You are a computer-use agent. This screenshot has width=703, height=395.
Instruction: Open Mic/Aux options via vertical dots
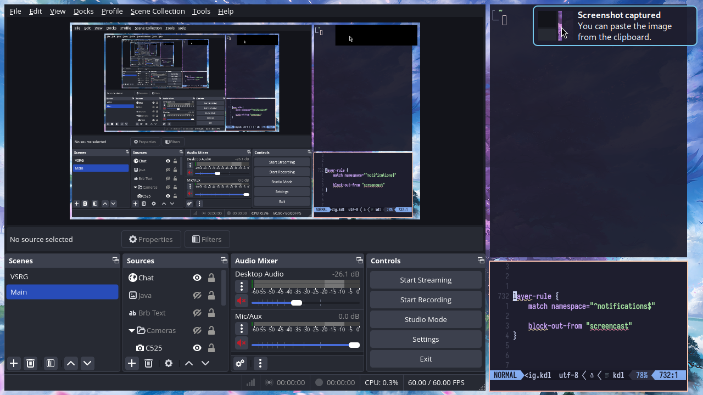[x=241, y=329]
